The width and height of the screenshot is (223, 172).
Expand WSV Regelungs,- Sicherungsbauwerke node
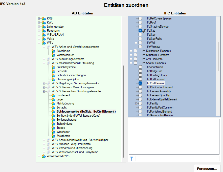tap(44, 83)
